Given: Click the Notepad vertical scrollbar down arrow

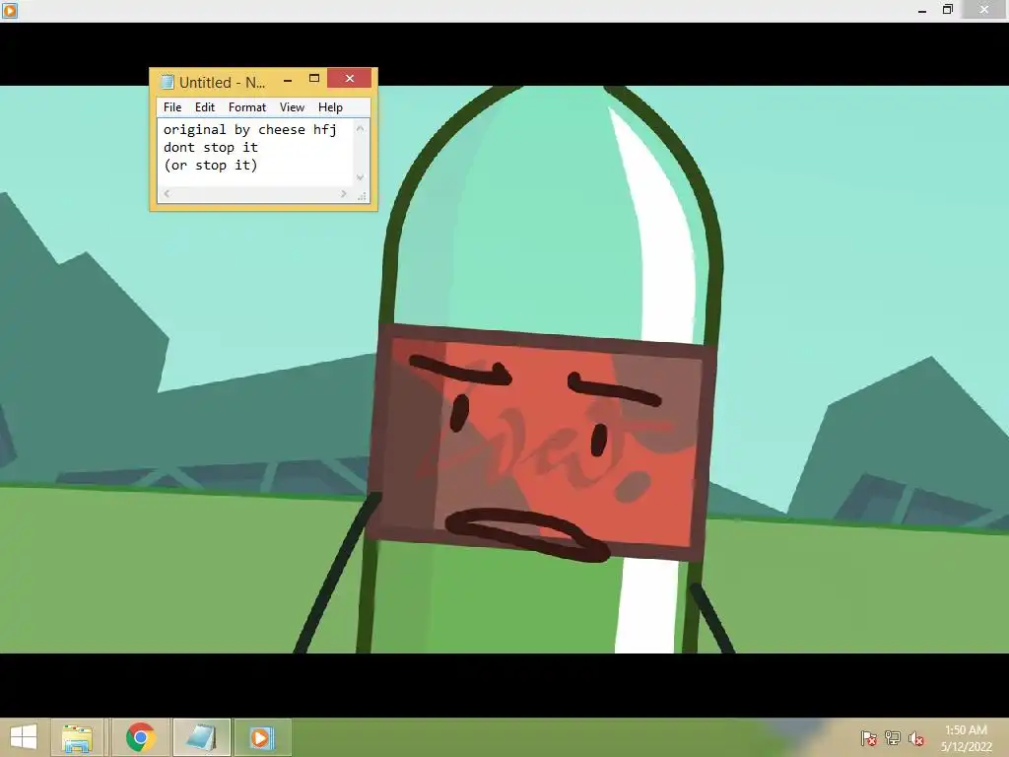Looking at the screenshot, I should (x=361, y=177).
